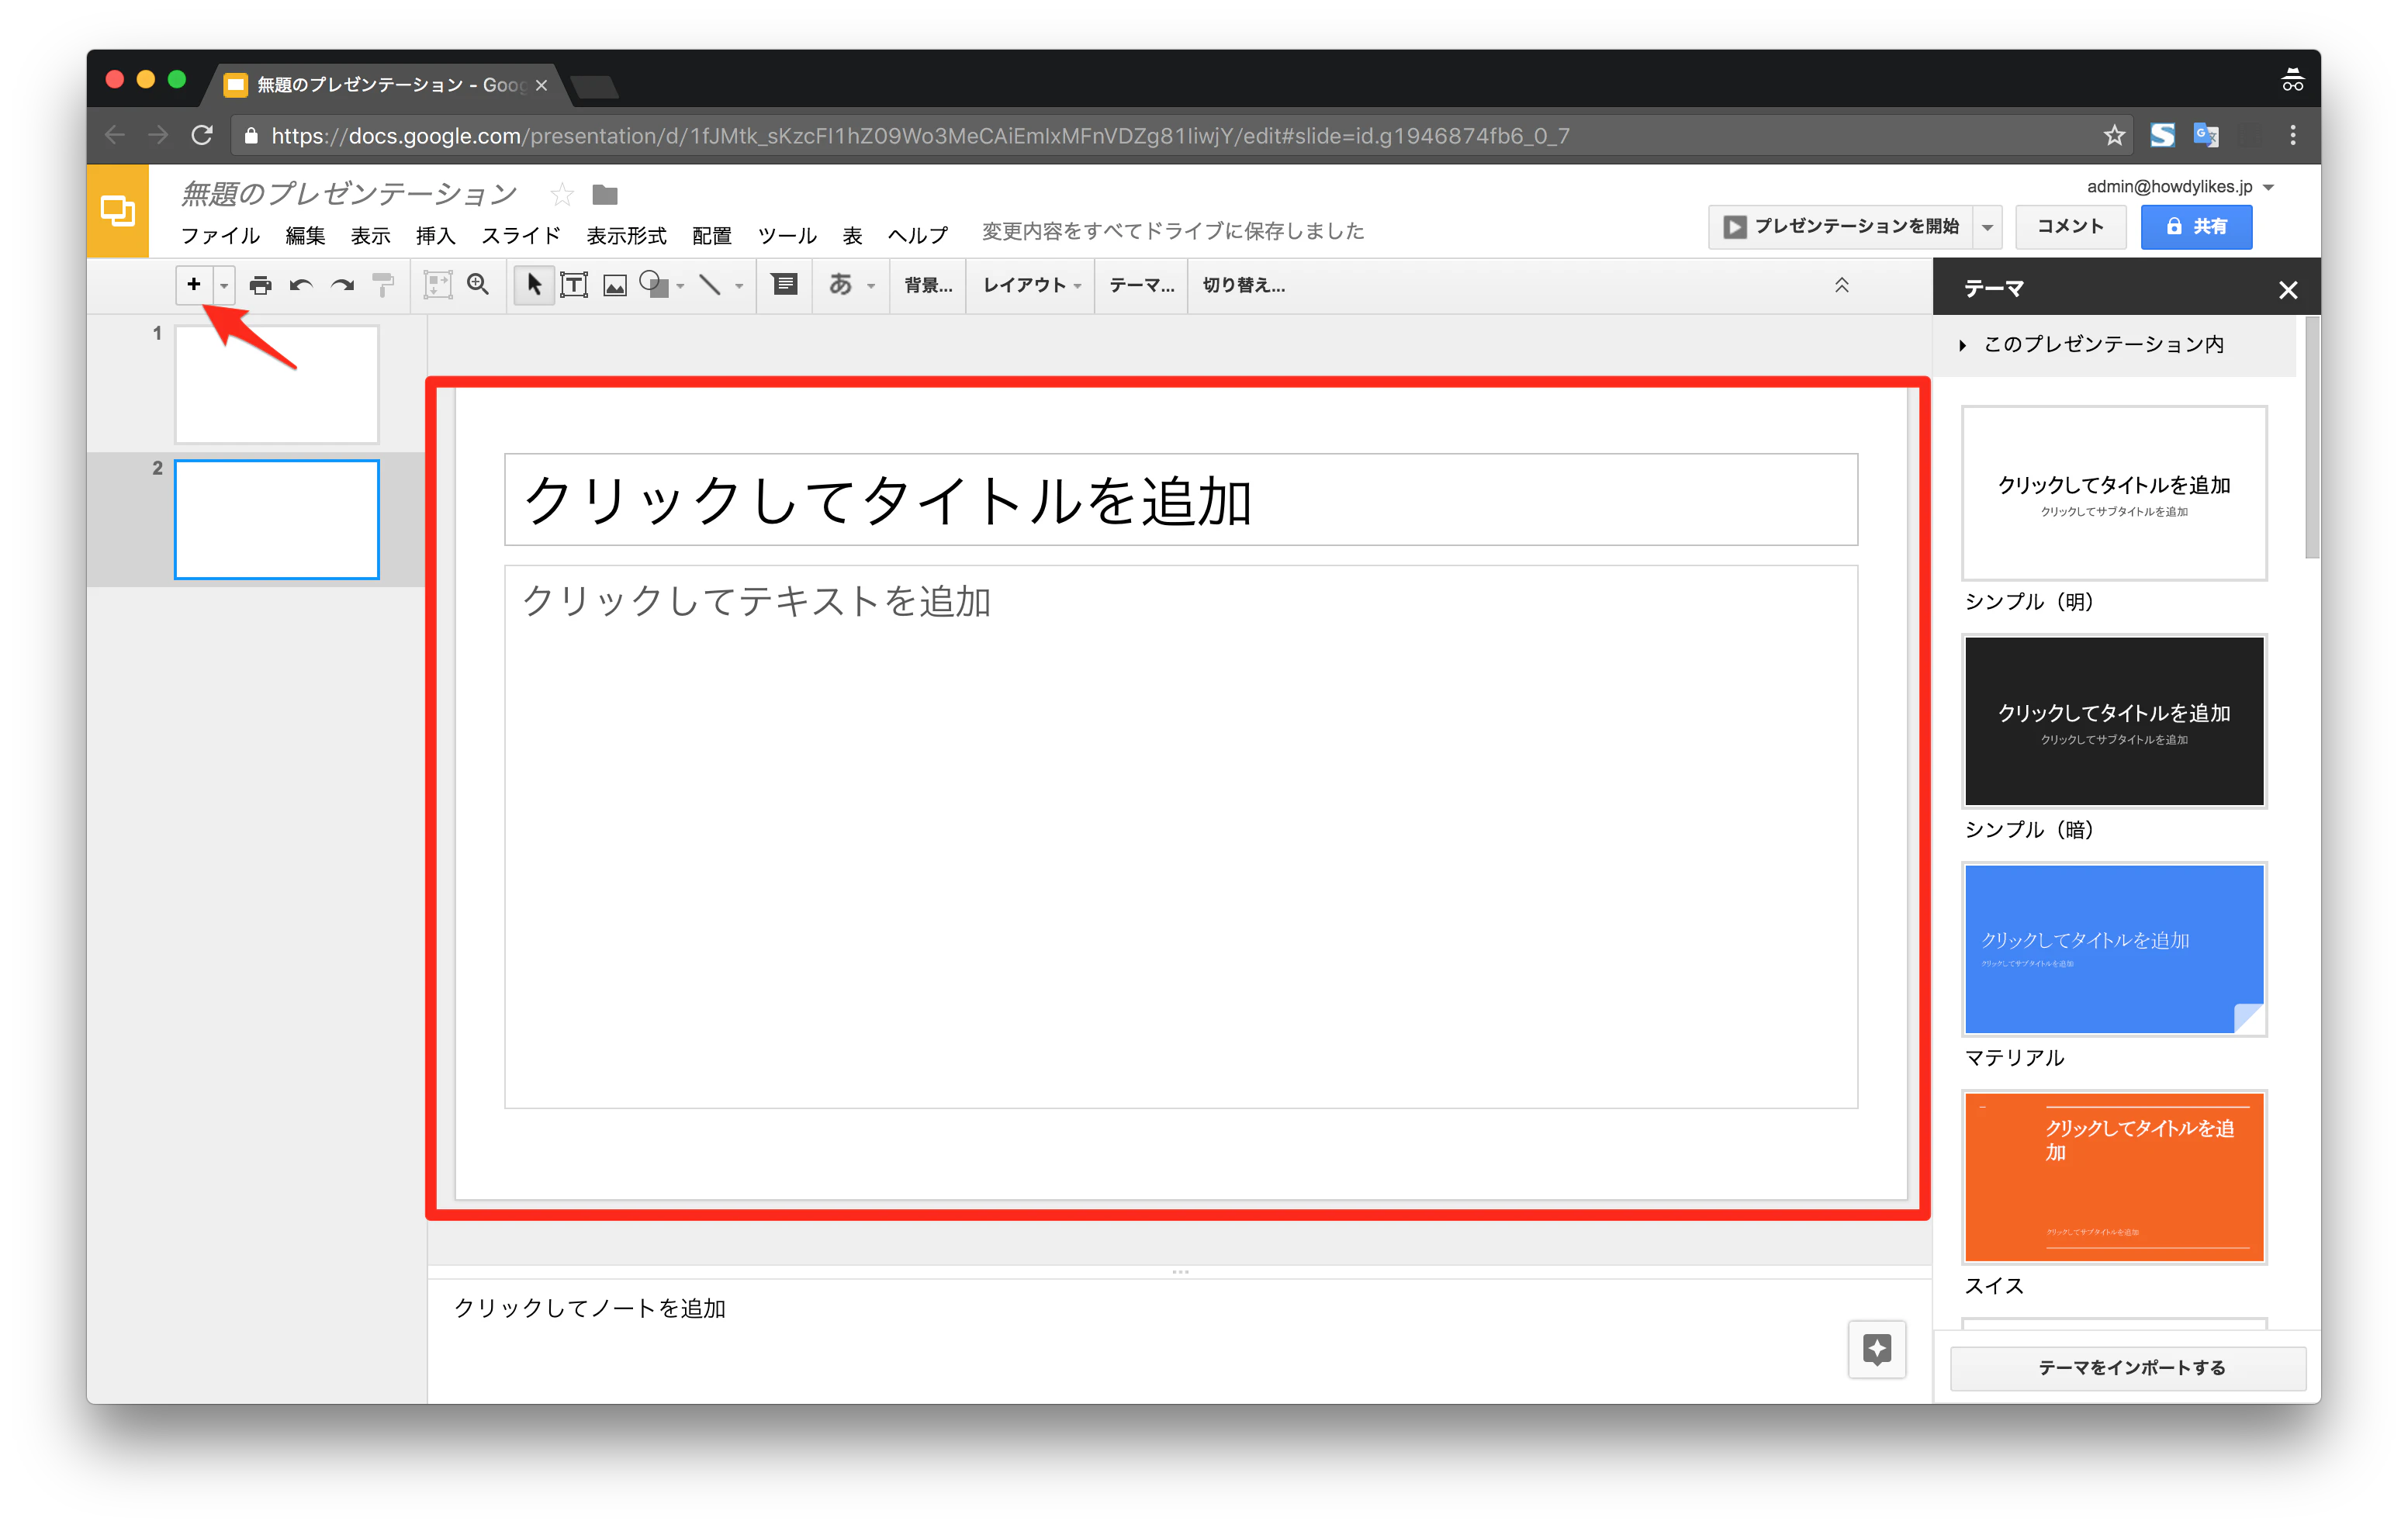
Task: Click the blue 共有 share button
Action: point(2196,226)
